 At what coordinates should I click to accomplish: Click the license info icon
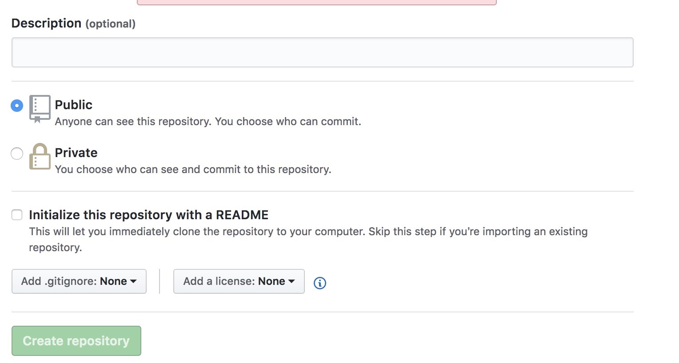[x=320, y=283]
